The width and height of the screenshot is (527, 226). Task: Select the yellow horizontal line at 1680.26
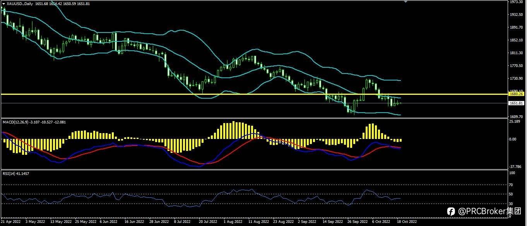[x=255, y=94]
